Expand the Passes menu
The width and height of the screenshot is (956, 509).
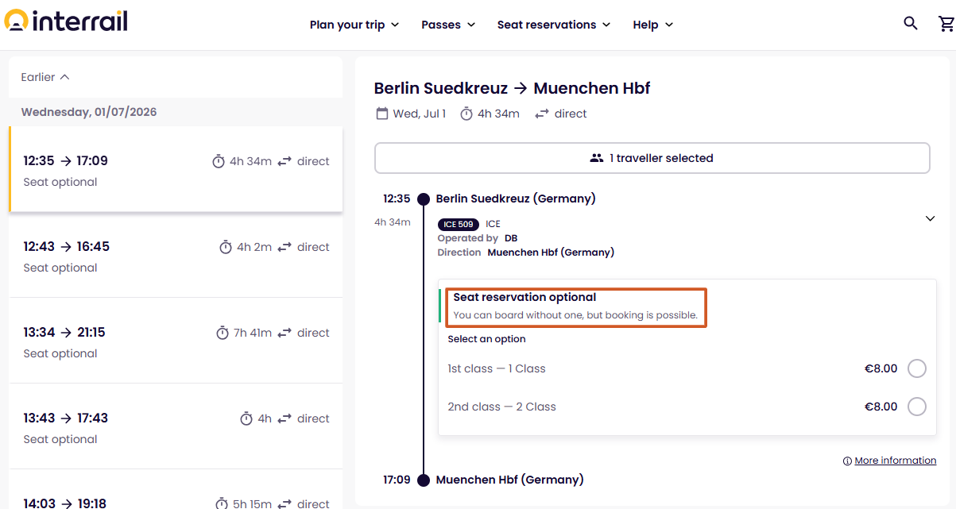pos(448,25)
